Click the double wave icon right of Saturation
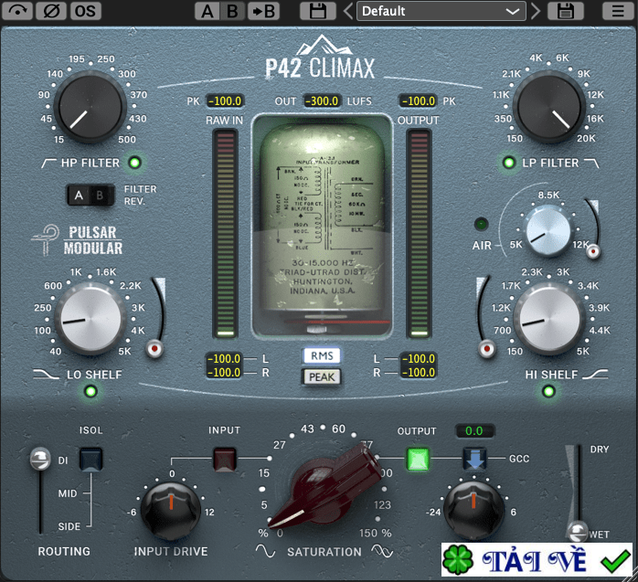638x582 pixels. (382, 552)
